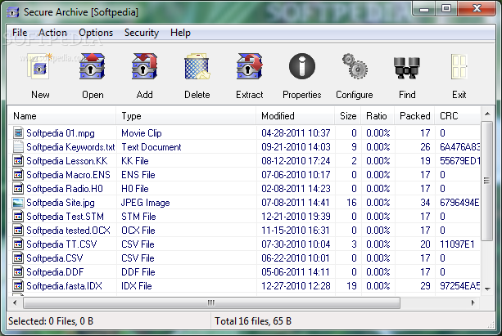The width and height of the screenshot is (502, 336).
Task: Click the Softpedia 01.mpg movie file icon
Action: coord(18,132)
